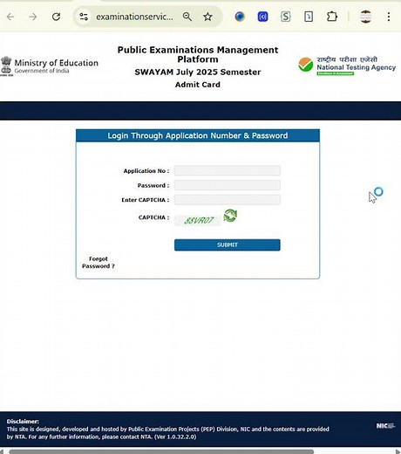This screenshot has width=401, height=454.
Task: Click the 'Login Through Application Number & Password' header
Action: (x=198, y=135)
